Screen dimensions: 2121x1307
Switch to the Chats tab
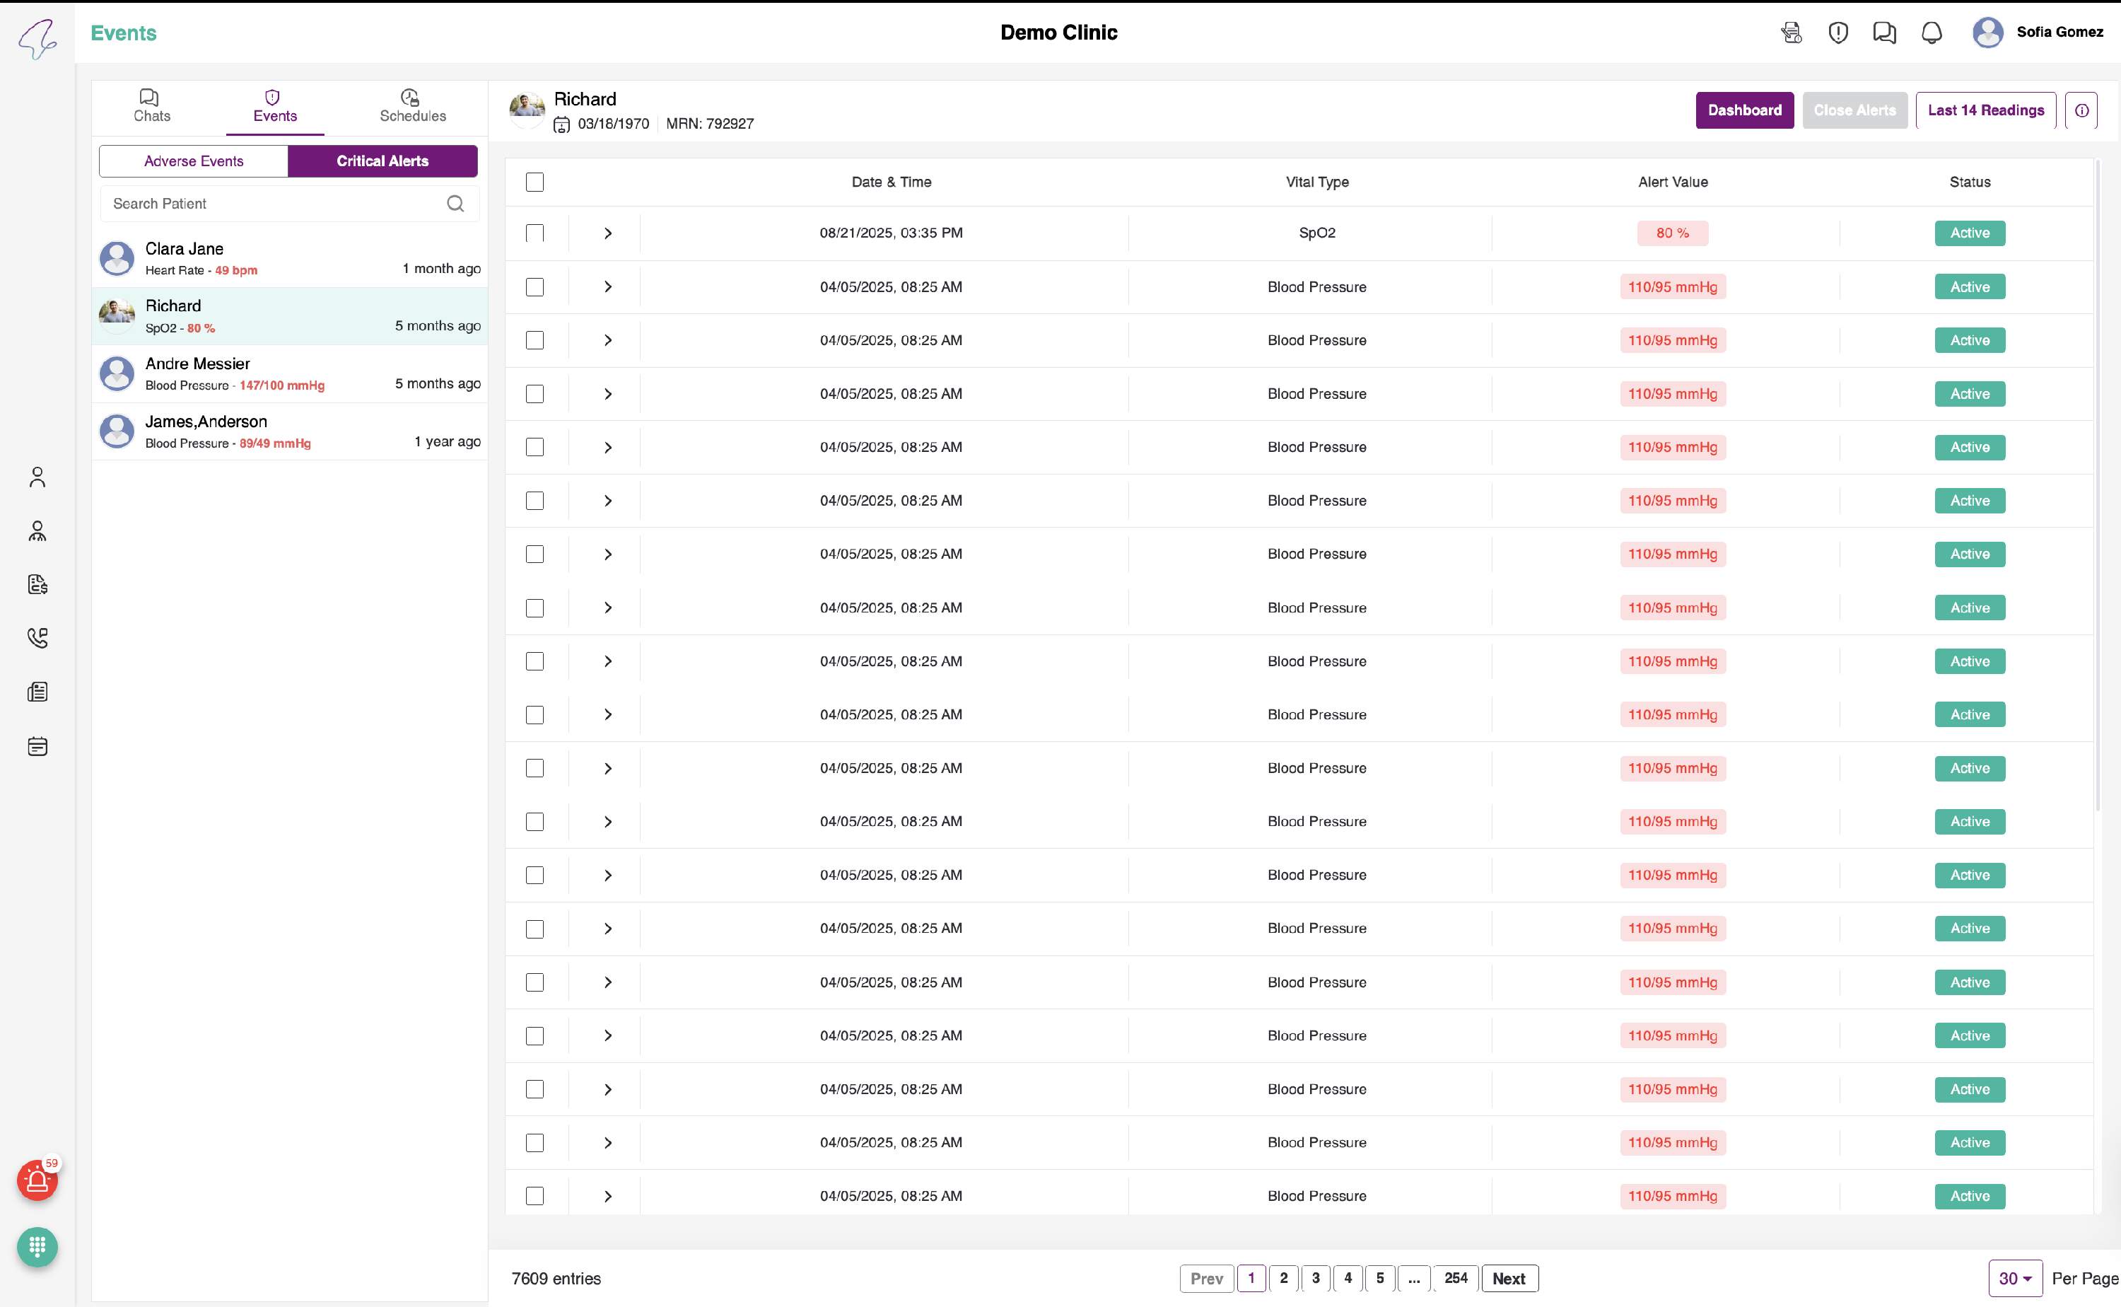[x=151, y=106]
